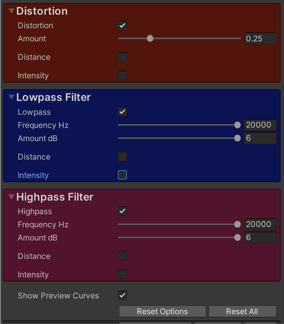The image size is (284, 324).
Task: Enable Intensity checkbox under Highpass Filter
Action: point(122,274)
